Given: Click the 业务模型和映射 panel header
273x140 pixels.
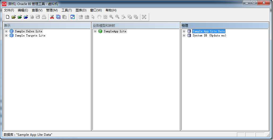Looking at the screenshot, I should [136, 26].
